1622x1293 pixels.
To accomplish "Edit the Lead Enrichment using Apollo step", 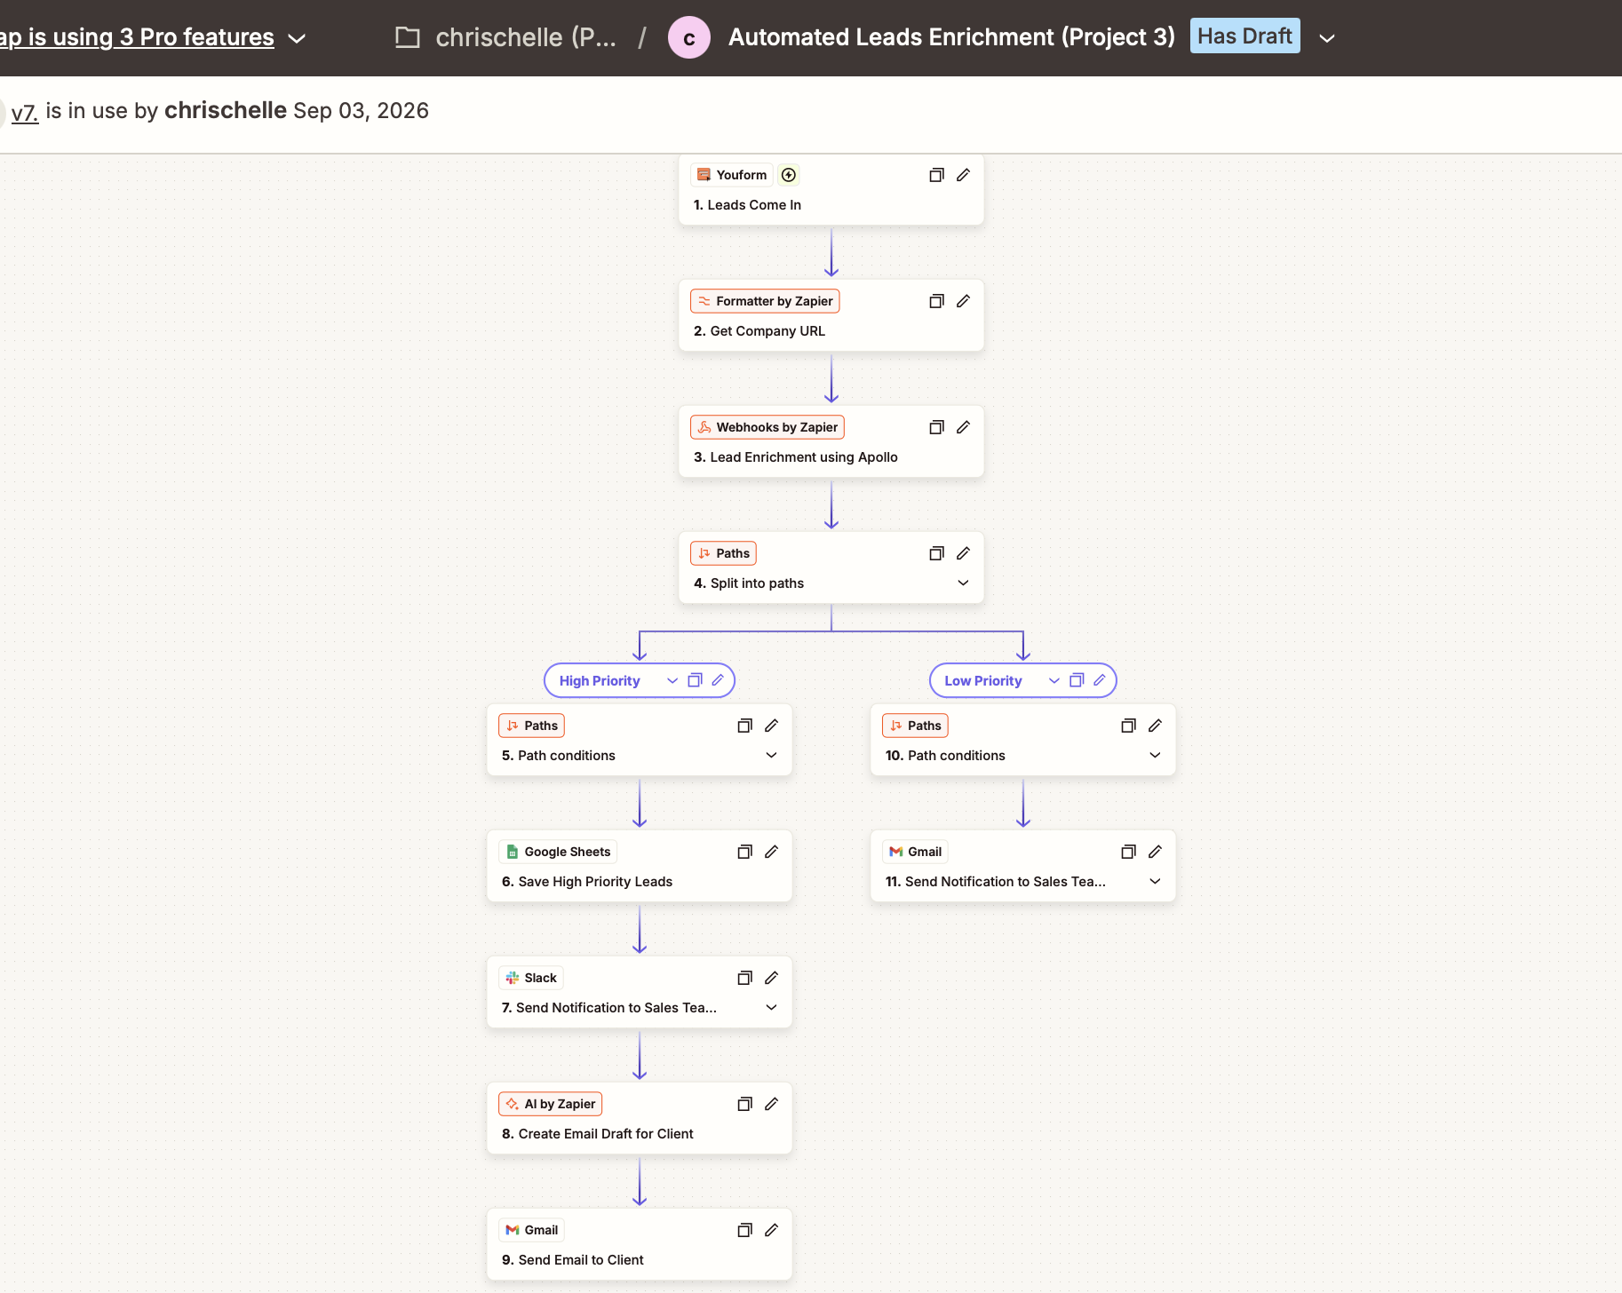I will pyautogui.click(x=963, y=427).
